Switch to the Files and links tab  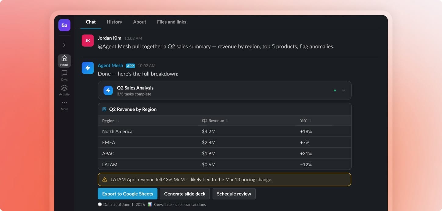pyautogui.click(x=171, y=22)
